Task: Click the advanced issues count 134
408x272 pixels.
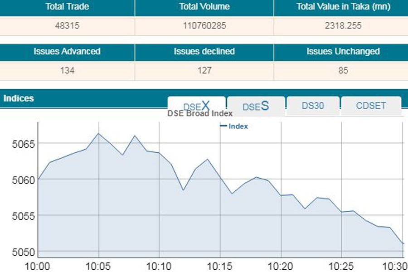Action: pyautogui.click(x=67, y=71)
